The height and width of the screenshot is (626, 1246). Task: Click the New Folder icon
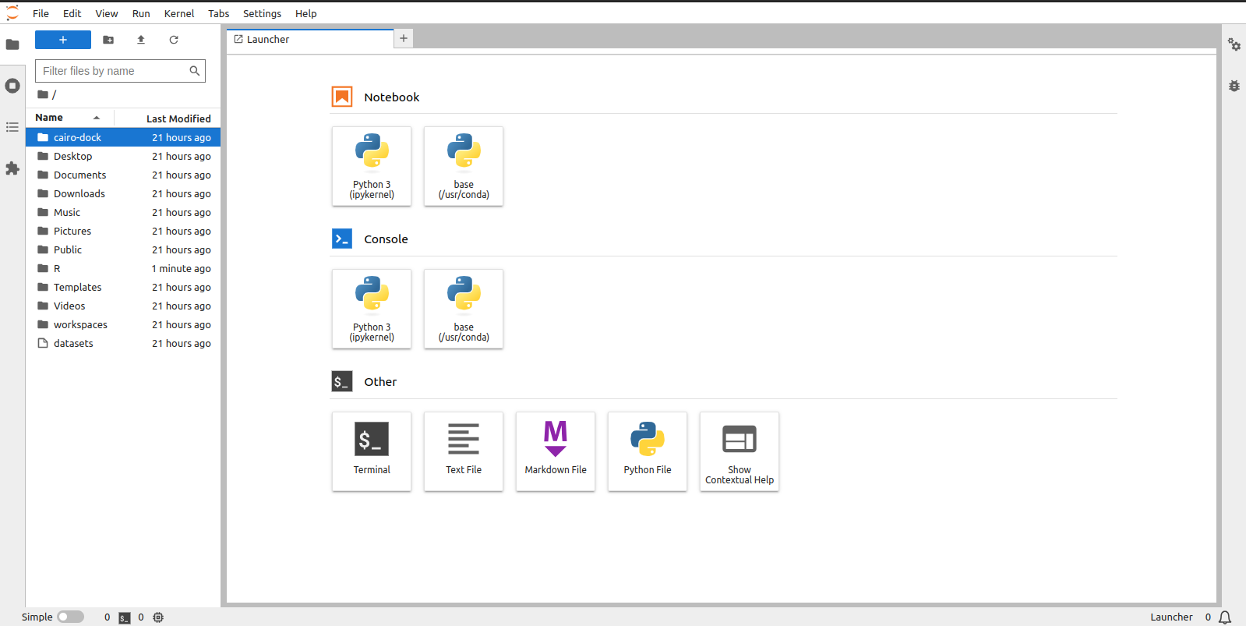108,40
